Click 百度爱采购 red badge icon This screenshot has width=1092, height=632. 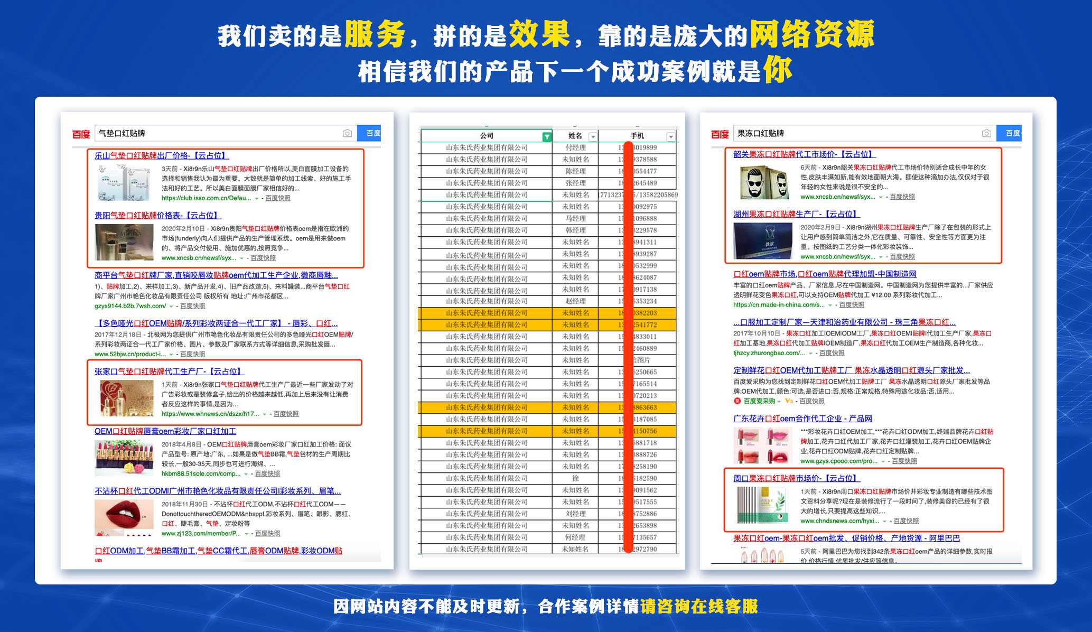[x=738, y=401]
